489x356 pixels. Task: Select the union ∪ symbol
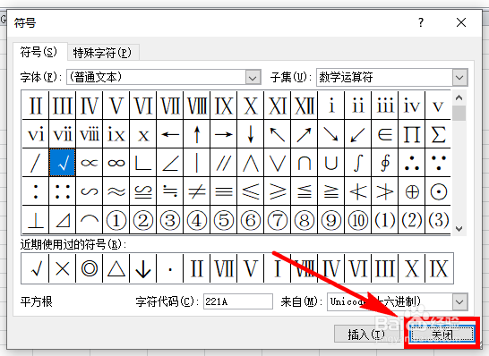click(330, 163)
